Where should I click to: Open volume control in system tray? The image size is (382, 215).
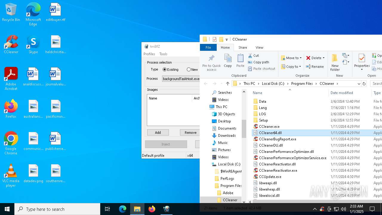click(x=344, y=209)
